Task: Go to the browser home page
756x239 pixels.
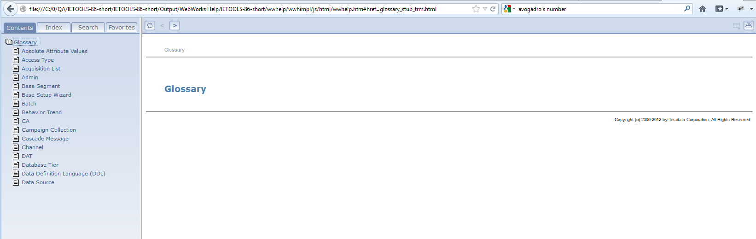Action: coord(703,9)
